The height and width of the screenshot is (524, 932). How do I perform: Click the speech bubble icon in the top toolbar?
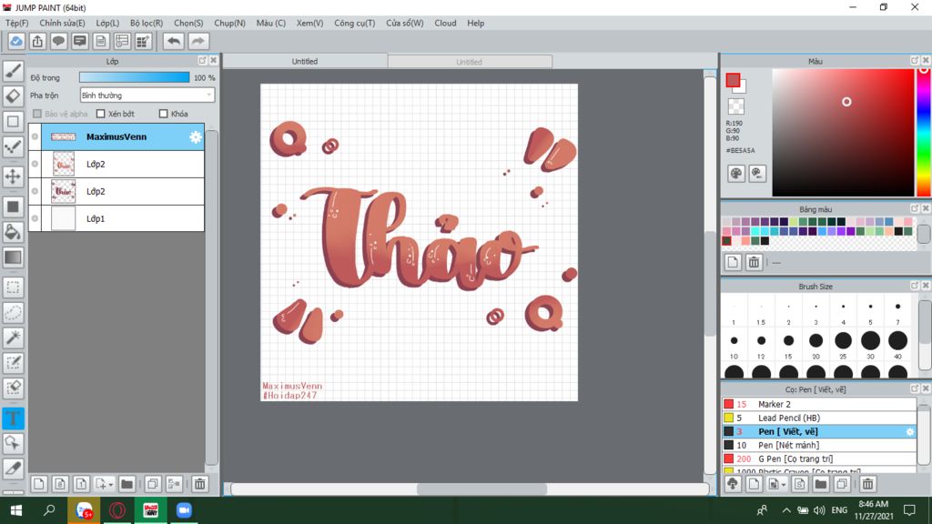tap(58, 41)
